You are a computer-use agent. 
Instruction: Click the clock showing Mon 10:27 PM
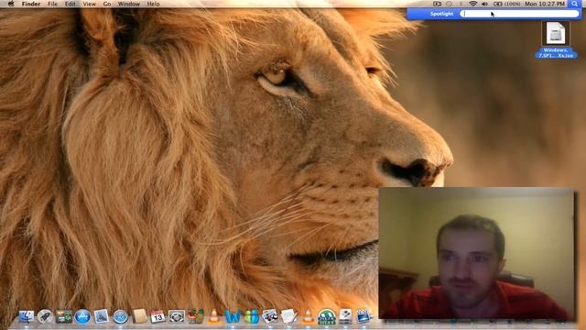[x=545, y=4]
